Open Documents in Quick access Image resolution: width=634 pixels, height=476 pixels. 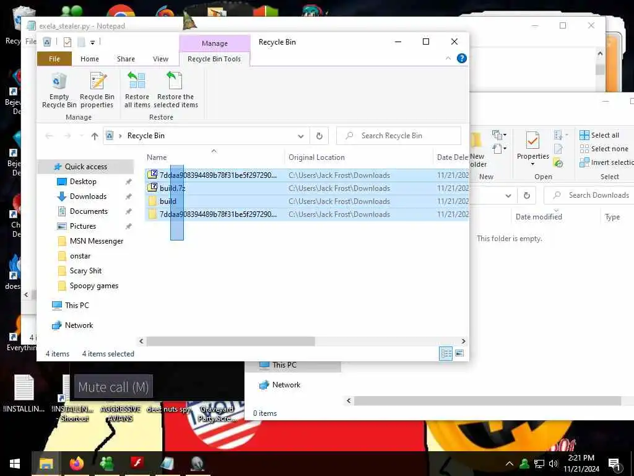(89, 211)
